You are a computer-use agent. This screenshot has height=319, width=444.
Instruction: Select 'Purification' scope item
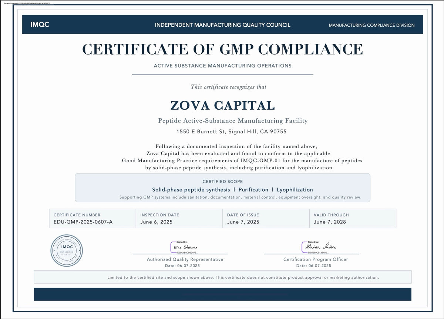point(253,190)
